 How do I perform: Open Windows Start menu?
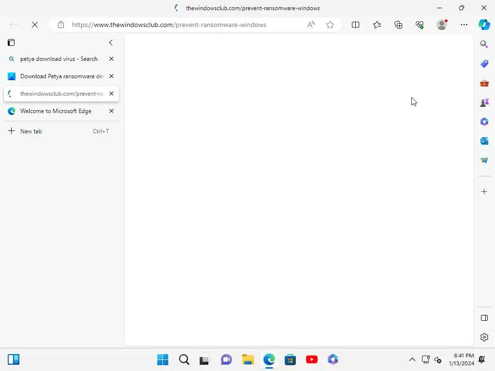pyautogui.click(x=162, y=359)
